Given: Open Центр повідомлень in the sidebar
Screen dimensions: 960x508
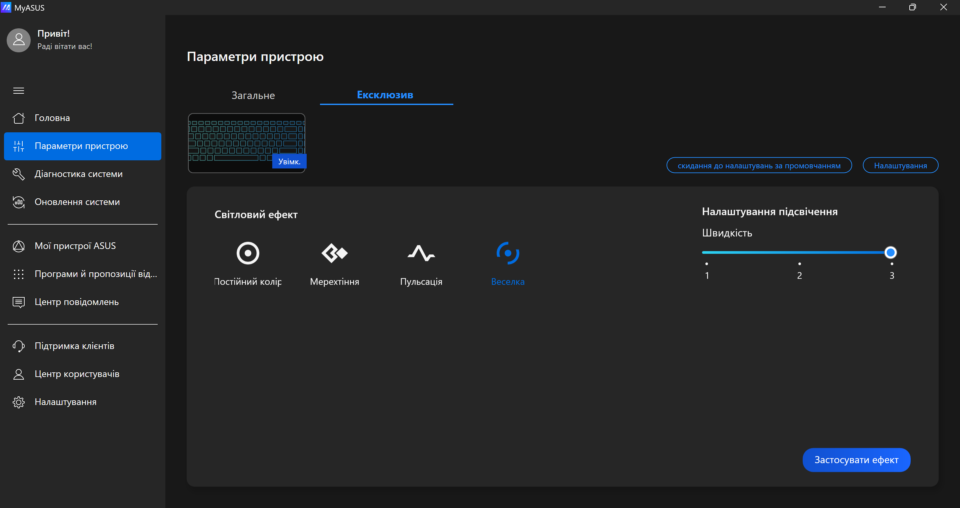Looking at the screenshot, I should coord(76,302).
